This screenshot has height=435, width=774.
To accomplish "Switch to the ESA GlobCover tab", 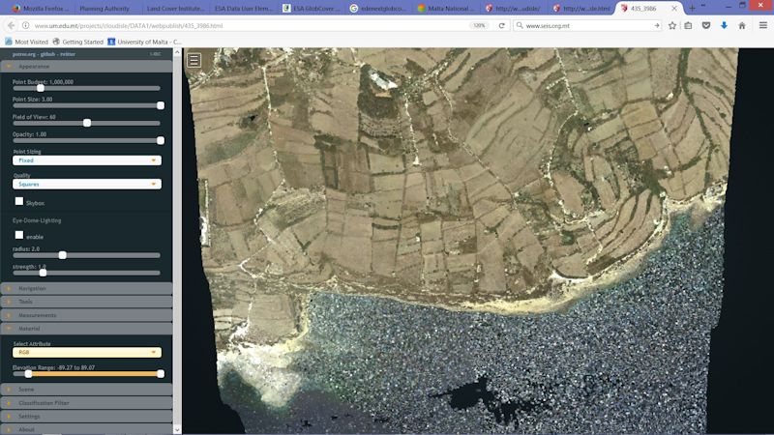I will pyautogui.click(x=310, y=8).
